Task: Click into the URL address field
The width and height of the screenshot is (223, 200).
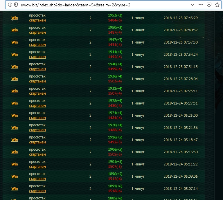Action: pyautogui.click(x=102, y=5)
